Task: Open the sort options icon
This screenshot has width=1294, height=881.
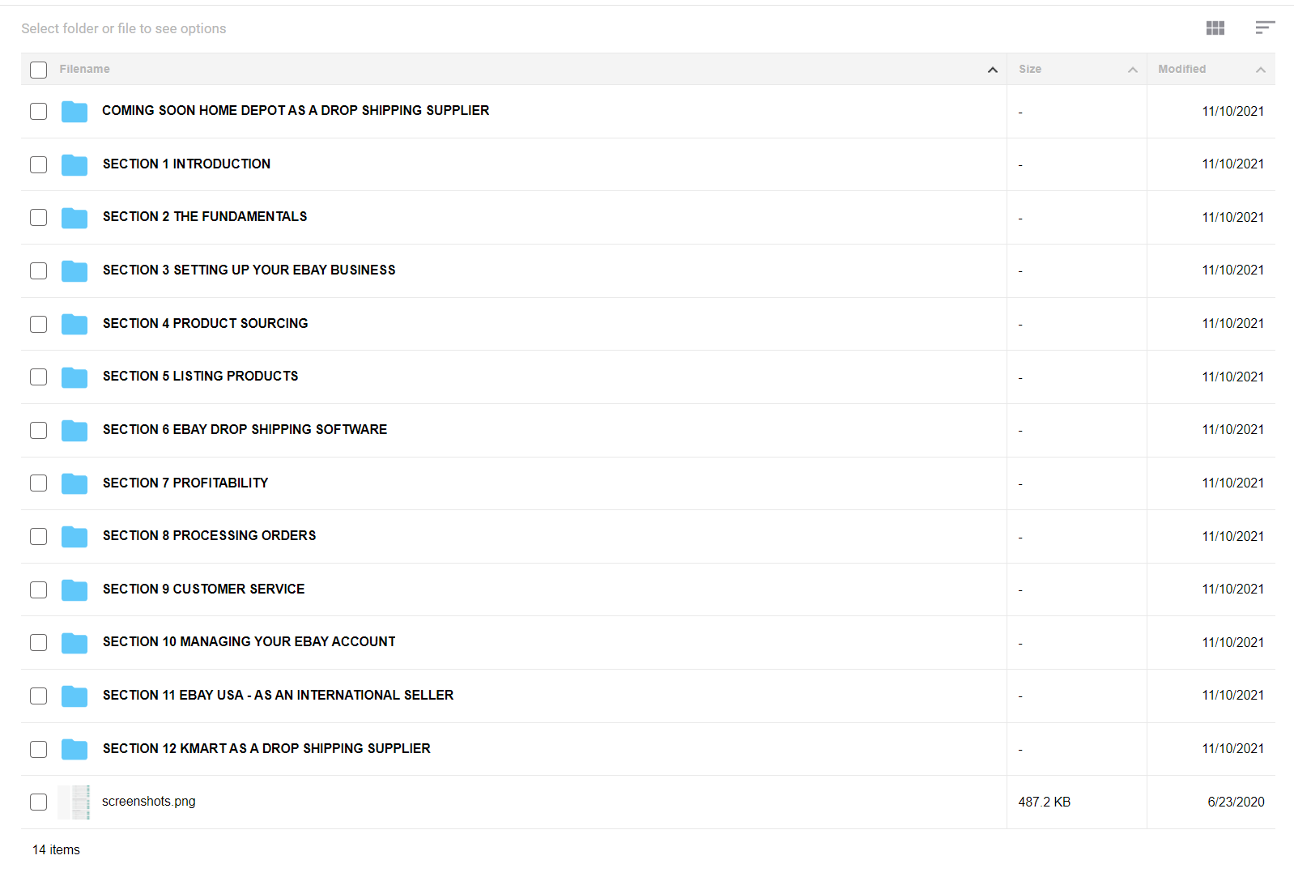Action: [1265, 28]
